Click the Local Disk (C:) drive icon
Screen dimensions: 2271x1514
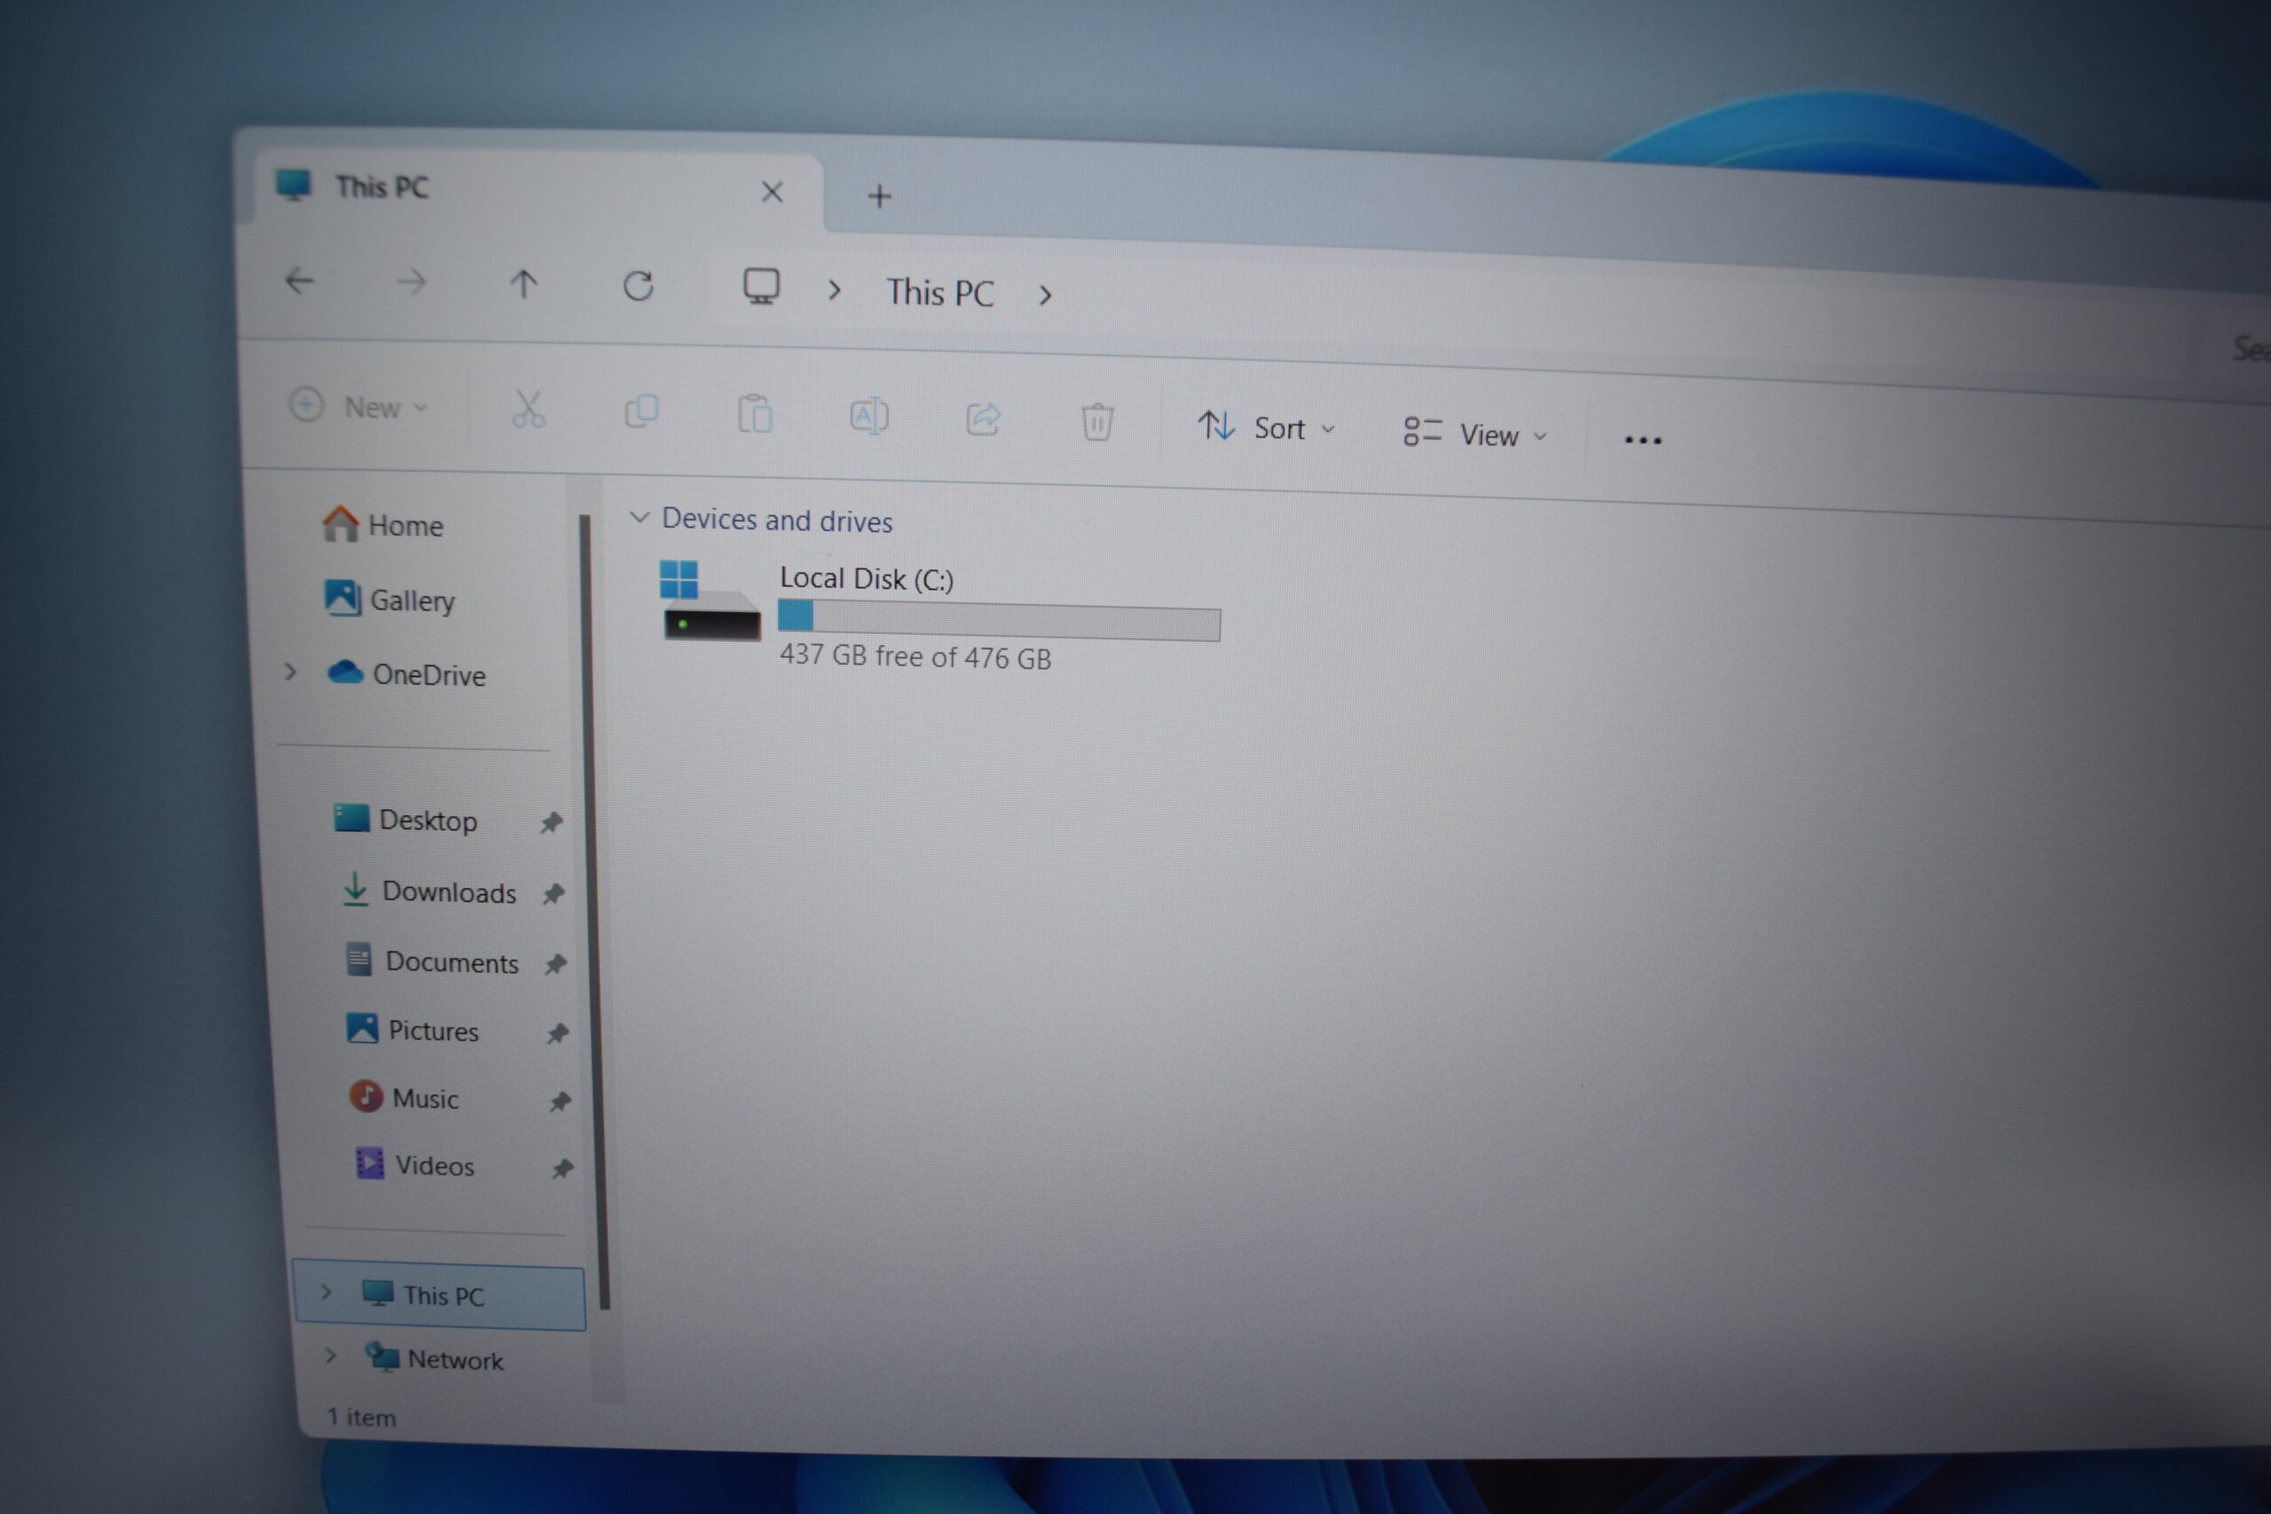coord(710,600)
